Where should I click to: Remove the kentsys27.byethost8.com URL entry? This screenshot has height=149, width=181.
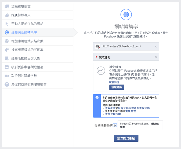[x=156, y=47]
